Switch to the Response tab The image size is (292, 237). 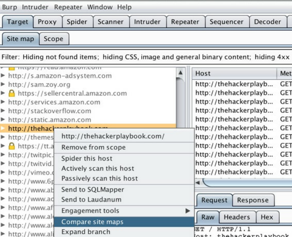pyautogui.click(x=253, y=200)
